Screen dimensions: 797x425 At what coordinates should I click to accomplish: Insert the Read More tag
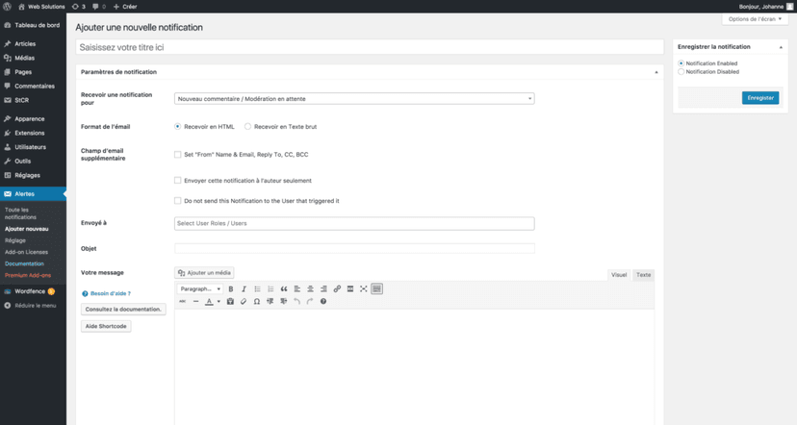[x=350, y=288]
